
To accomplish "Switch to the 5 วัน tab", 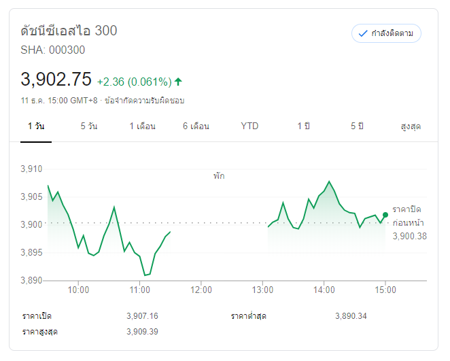I will pyautogui.click(x=89, y=126).
